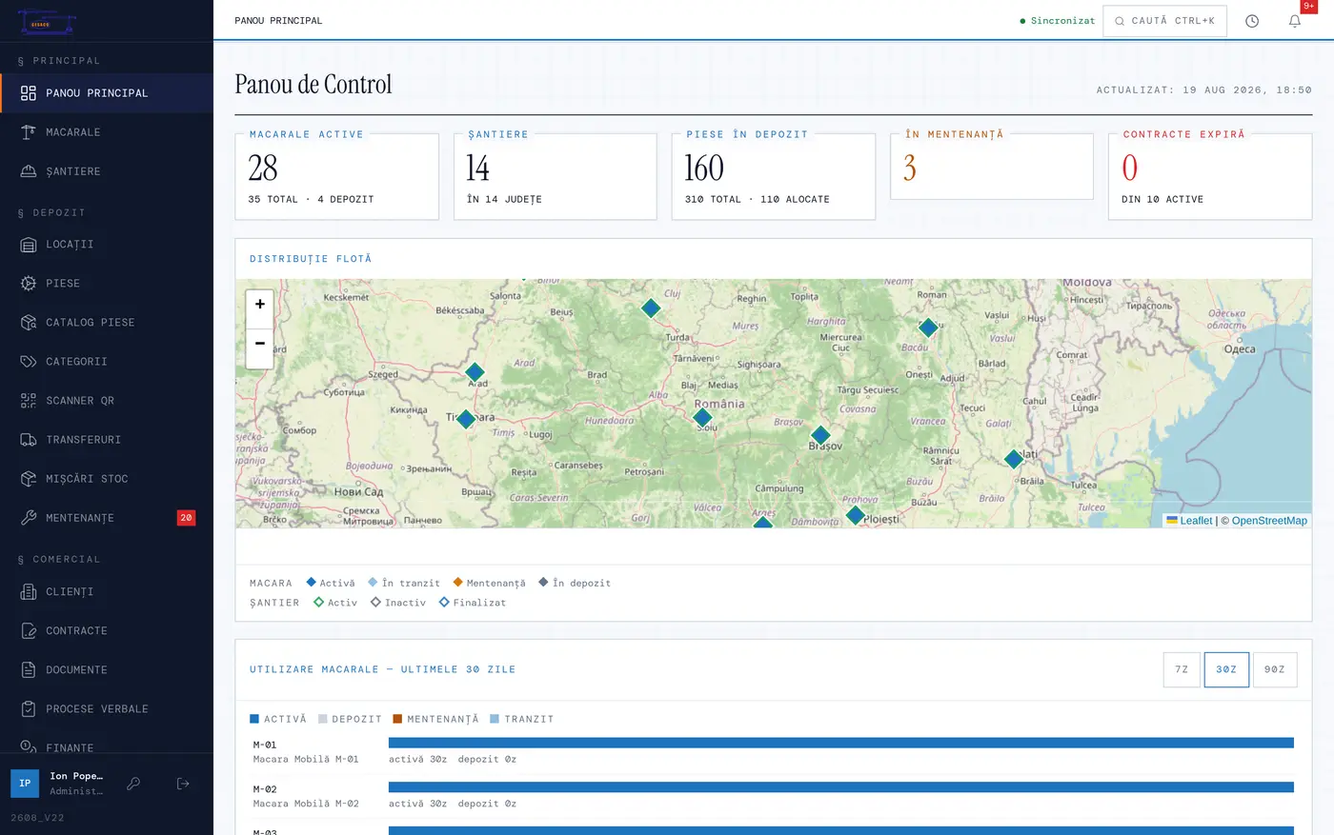Click the Catalog Piese box icon
Viewport: 1334px width, 835px height.
pyautogui.click(x=29, y=323)
